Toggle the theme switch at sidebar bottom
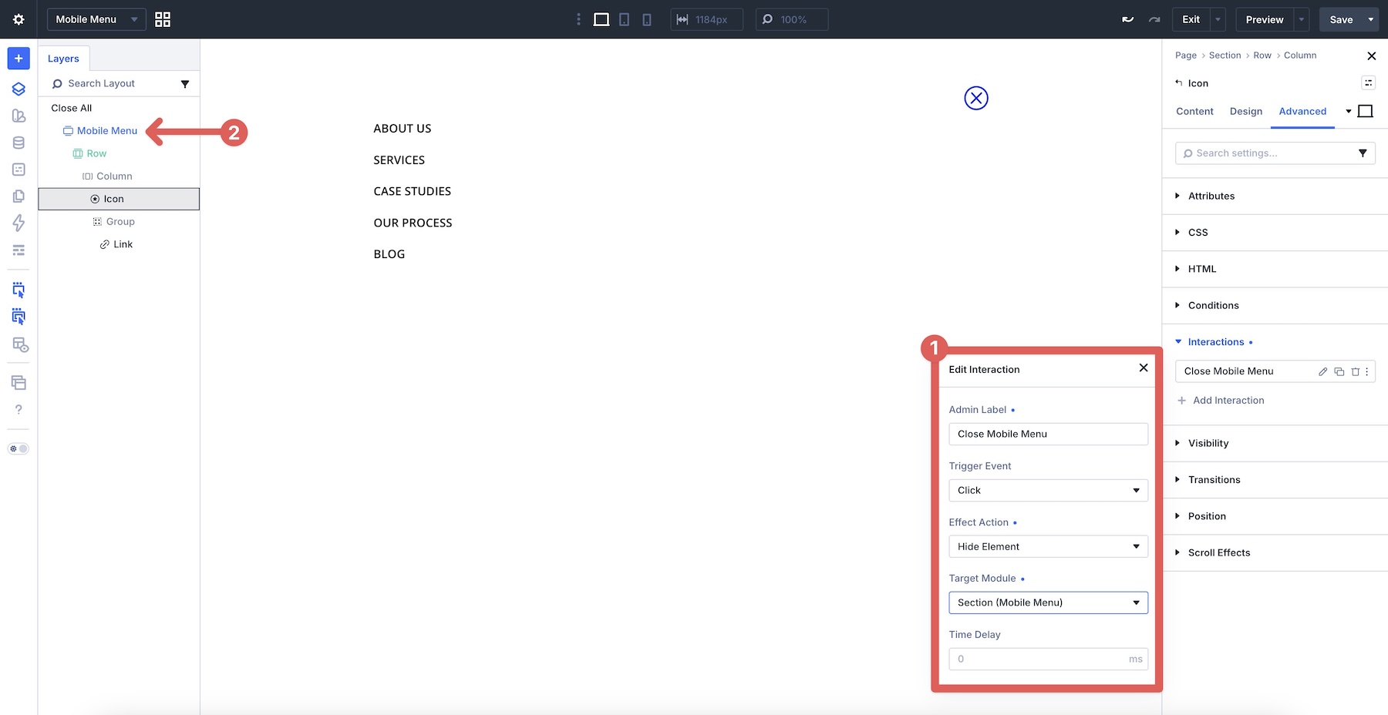The height and width of the screenshot is (715, 1388). tap(19, 448)
